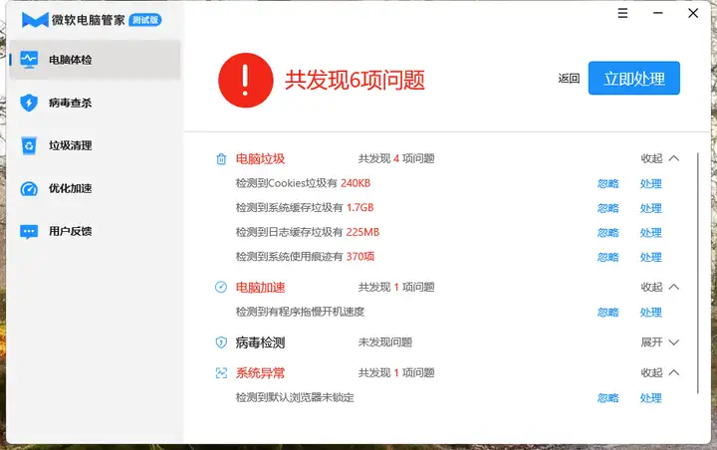Image resolution: width=717 pixels, height=450 pixels.
Task: Click the shield icon beside 病毒检测
Action: click(221, 342)
